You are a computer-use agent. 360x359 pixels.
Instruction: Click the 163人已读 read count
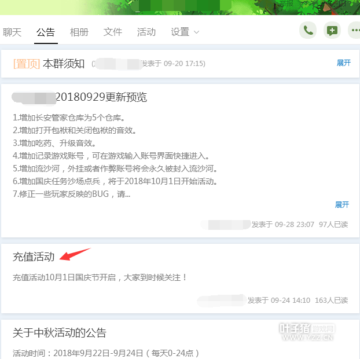pyautogui.click(x=331, y=300)
